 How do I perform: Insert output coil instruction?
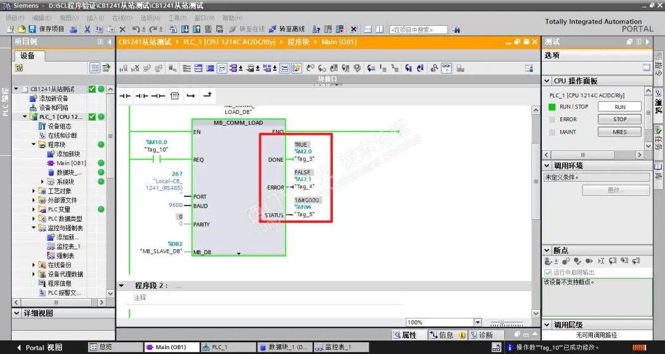(158, 96)
